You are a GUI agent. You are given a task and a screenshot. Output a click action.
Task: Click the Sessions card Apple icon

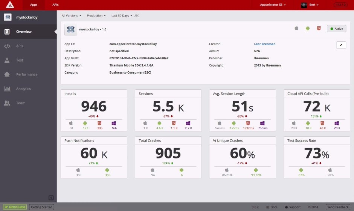tap(145, 123)
